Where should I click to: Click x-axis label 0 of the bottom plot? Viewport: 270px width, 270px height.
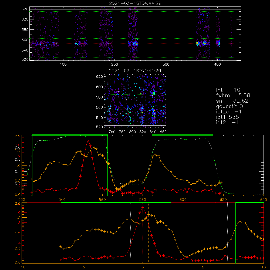[143, 267]
